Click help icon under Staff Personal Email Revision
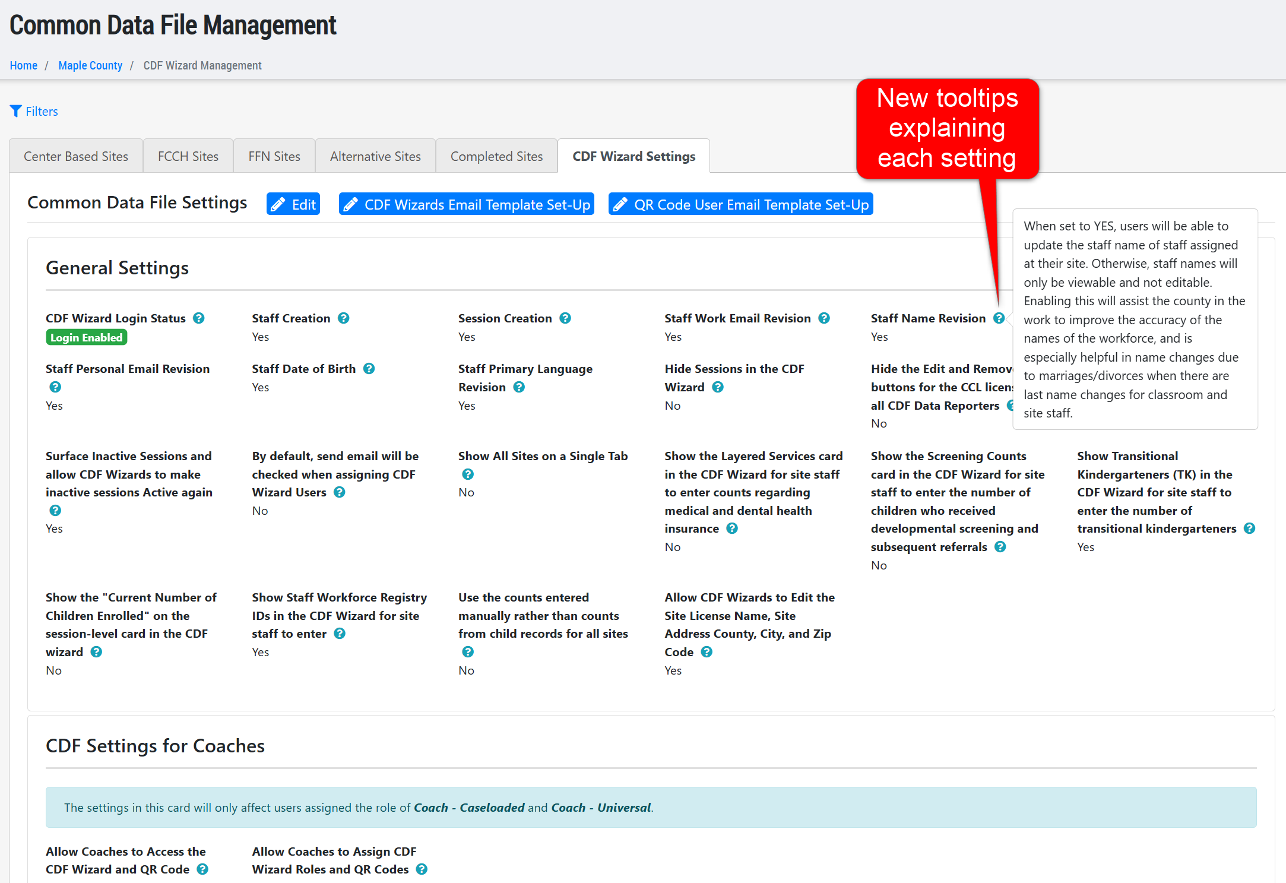Viewport: 1286px width, 883px height. click(55, 387)
